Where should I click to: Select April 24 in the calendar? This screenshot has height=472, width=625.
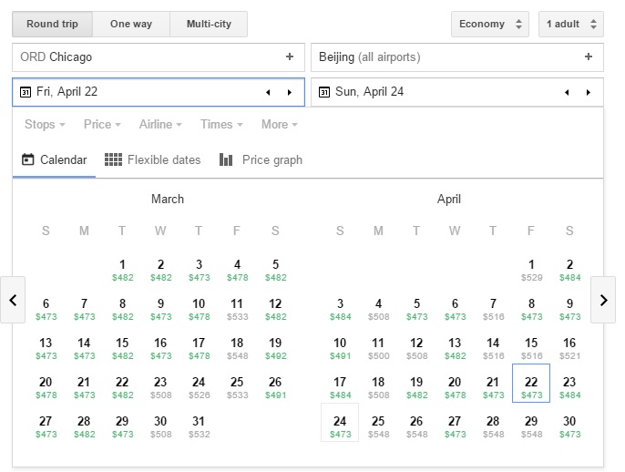[340, 426]
